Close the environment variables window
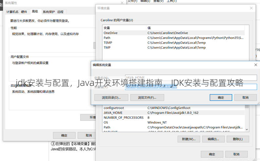Image resolution: width=260 pixels, height=161 pixels. pos(251,8)
